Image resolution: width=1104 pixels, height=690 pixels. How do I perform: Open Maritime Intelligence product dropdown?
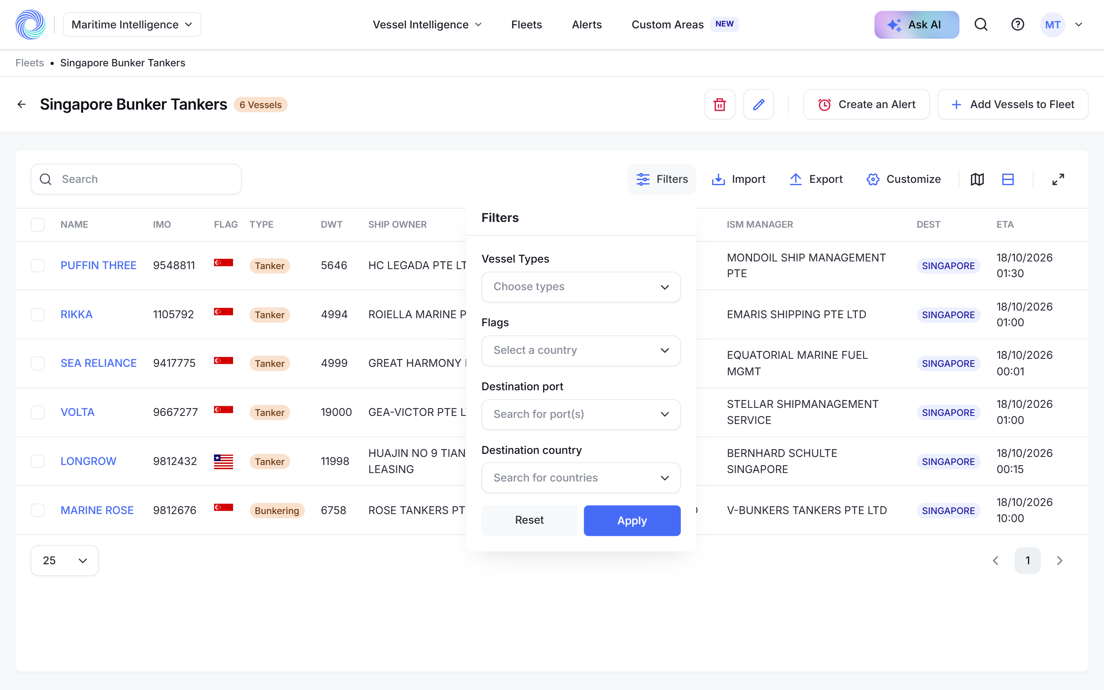(132, 25)
